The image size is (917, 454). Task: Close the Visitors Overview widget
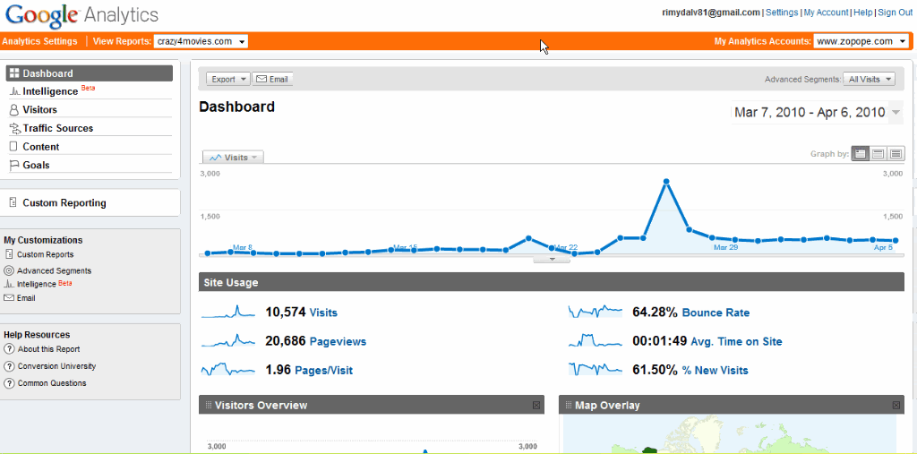(x=536, y=405)
